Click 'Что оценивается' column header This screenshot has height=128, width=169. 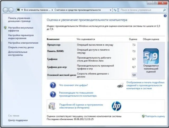point(86,39)
